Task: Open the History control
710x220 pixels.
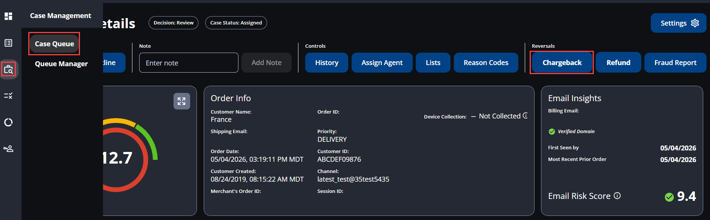Action: pos(327,62)
